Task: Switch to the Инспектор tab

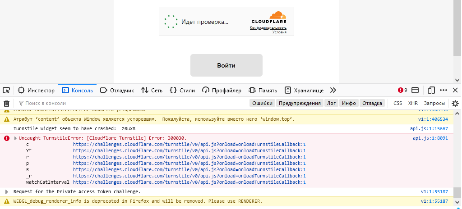Action: pos(36,90)
